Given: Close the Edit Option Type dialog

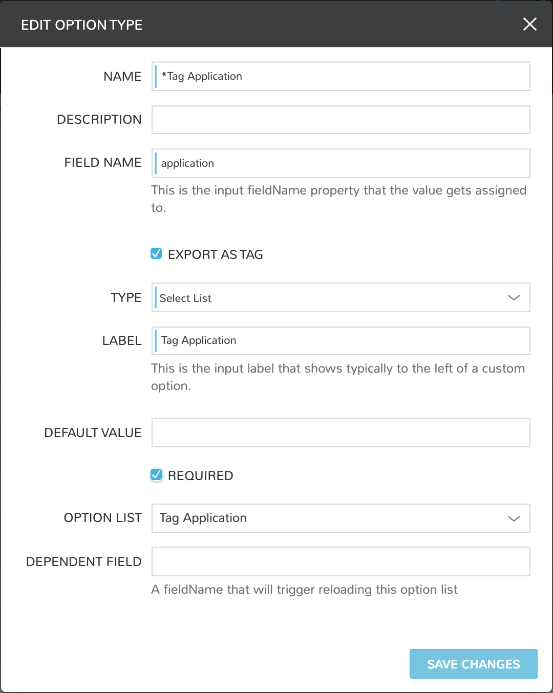Looking at the screenshot, I should (x=530, y=24).
